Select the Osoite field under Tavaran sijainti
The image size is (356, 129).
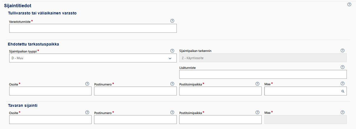click(x=50, y=120)
